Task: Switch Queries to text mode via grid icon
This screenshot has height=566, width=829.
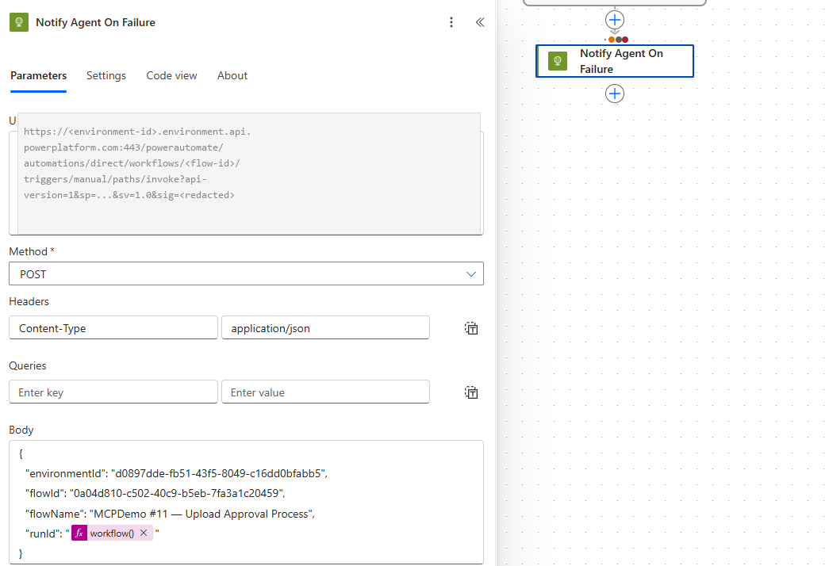Action: click(x=471, y=392)
